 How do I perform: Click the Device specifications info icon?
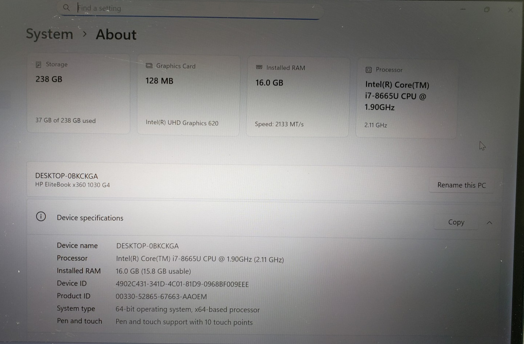[41, 217]
